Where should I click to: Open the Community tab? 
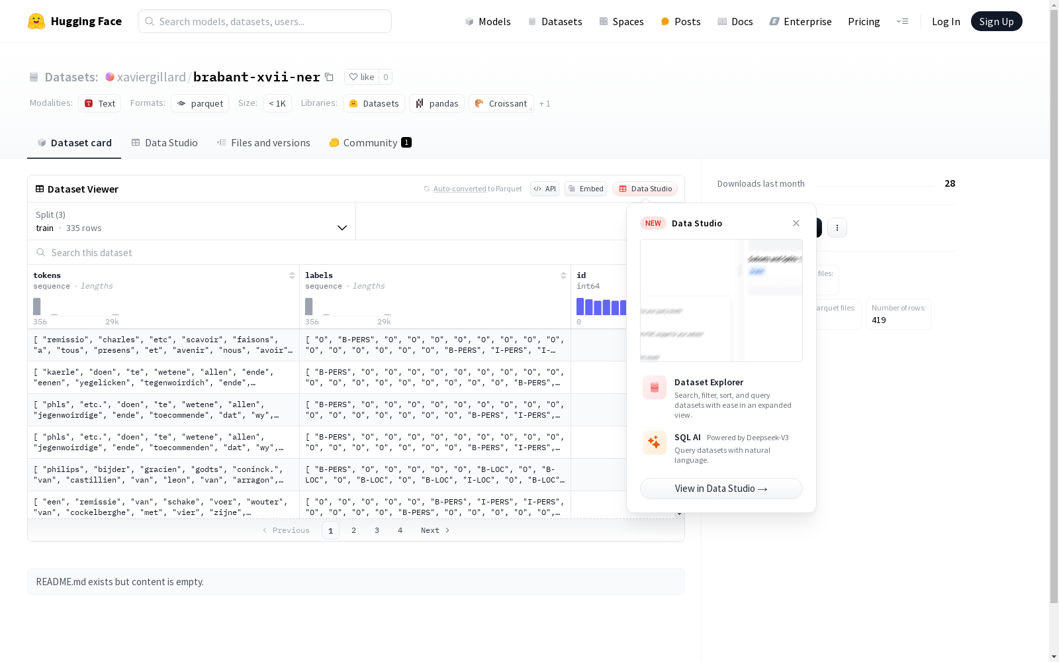[371, 142]
